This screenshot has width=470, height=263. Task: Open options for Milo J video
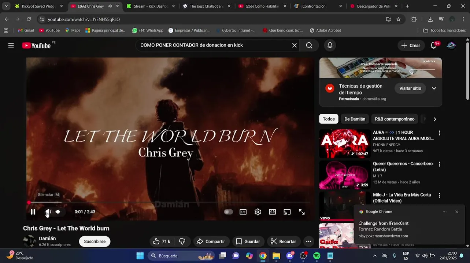click(440, 195)
